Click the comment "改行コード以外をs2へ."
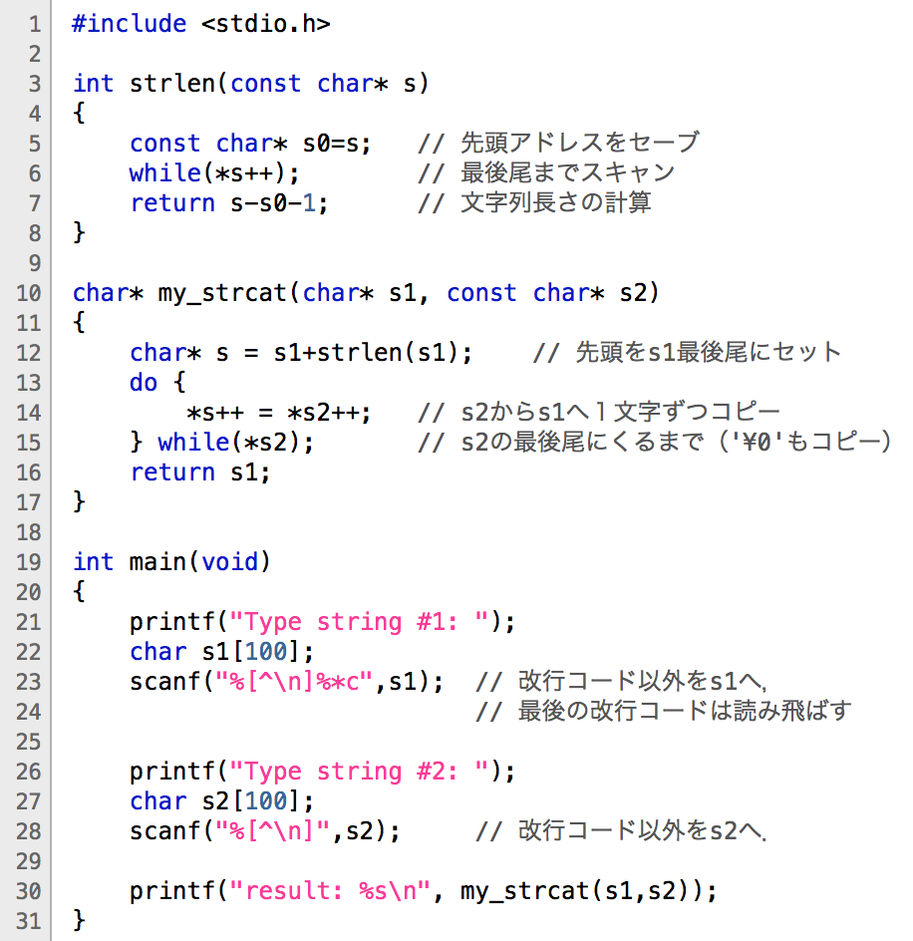Image resolution: width=913 pixels, height=941 pixels. [x=642, y=831]
